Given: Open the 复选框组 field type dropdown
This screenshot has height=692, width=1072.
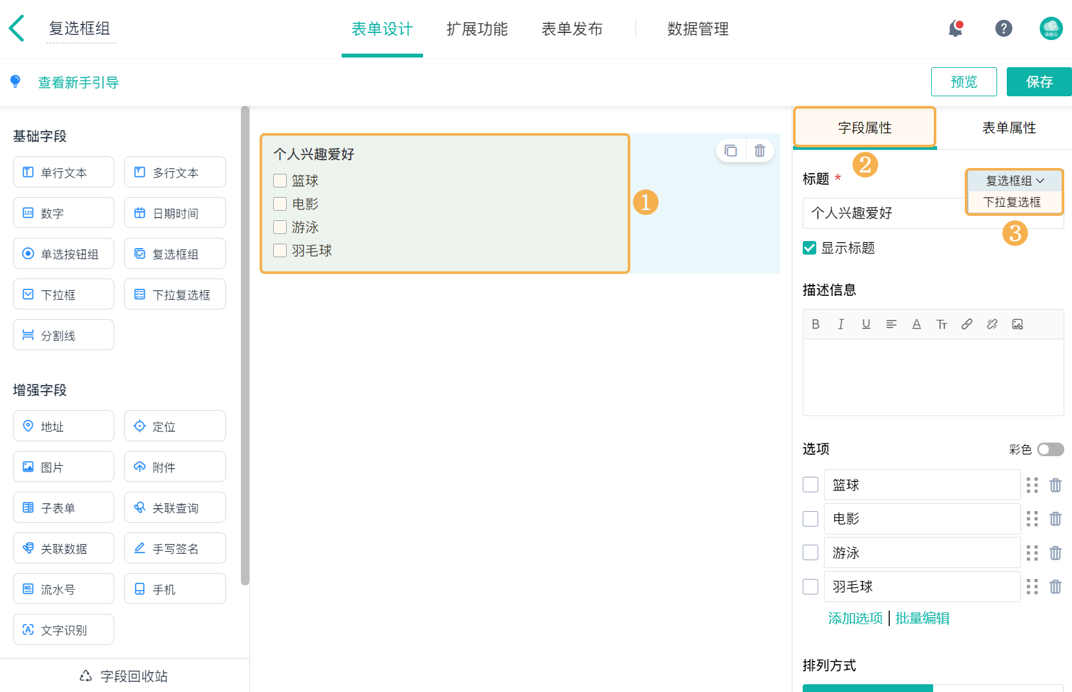Looking at the screenshot, I should click(1014, 181).
